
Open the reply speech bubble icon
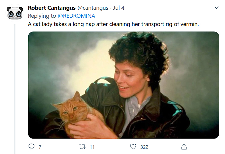(x=31, y=147)
